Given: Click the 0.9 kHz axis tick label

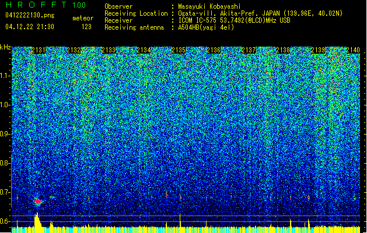Looking at the screenshot, I should point(5,134).
